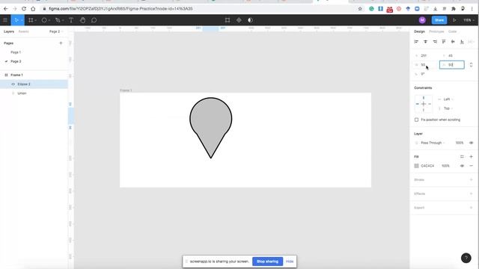Click the fill opacity 100% value
The width and height of the screenshot is (479, 269).
coord(445,166)
